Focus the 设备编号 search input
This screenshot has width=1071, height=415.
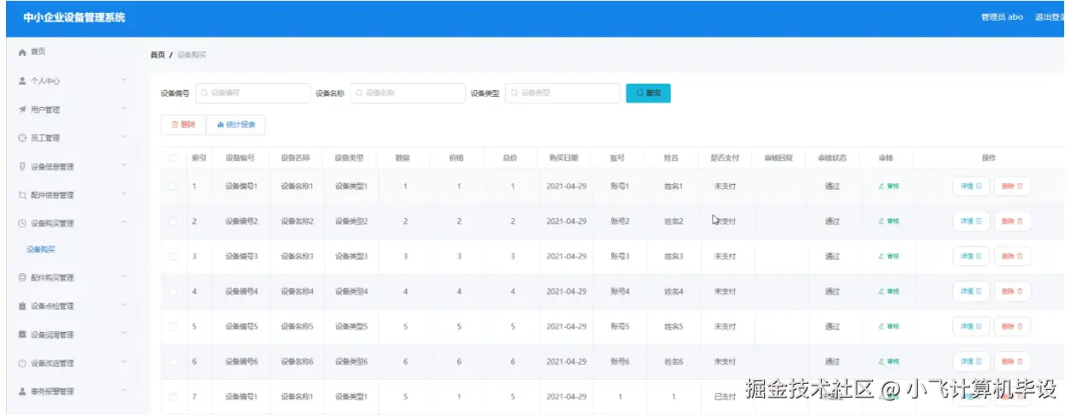tap(252, 93)
